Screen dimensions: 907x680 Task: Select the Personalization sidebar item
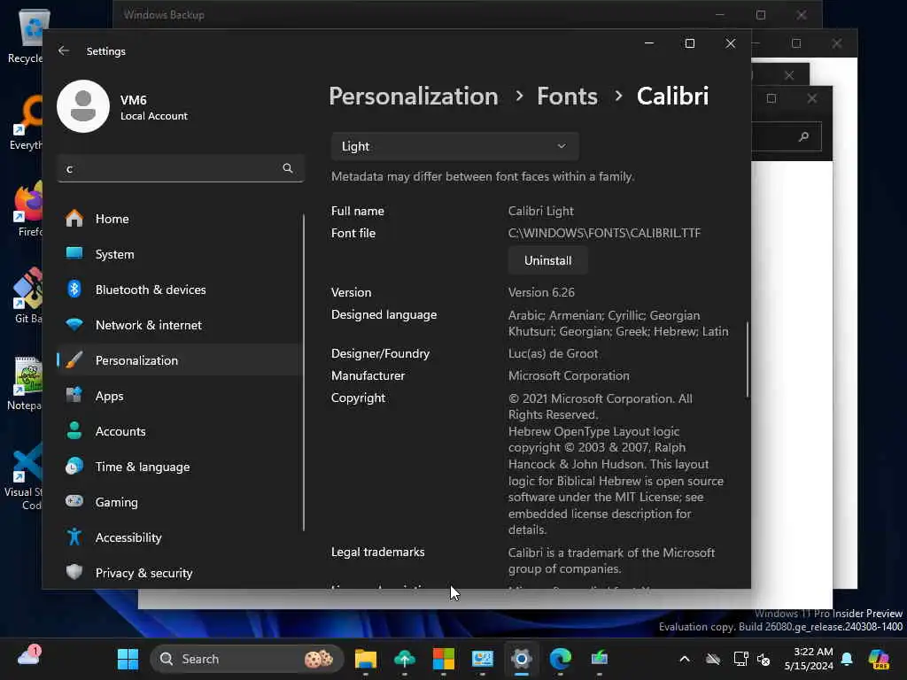(180, 360)
